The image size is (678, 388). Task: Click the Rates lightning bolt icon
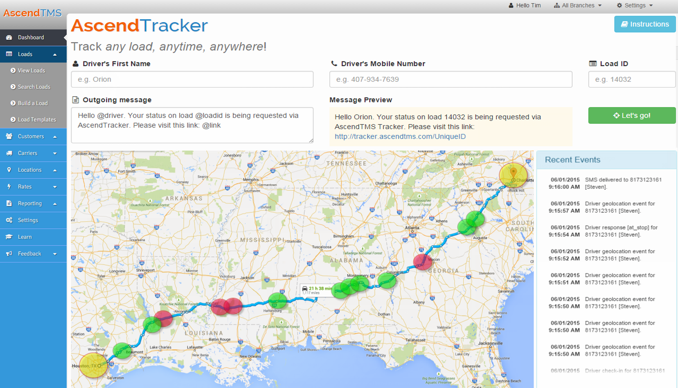(x=9, y=186)
